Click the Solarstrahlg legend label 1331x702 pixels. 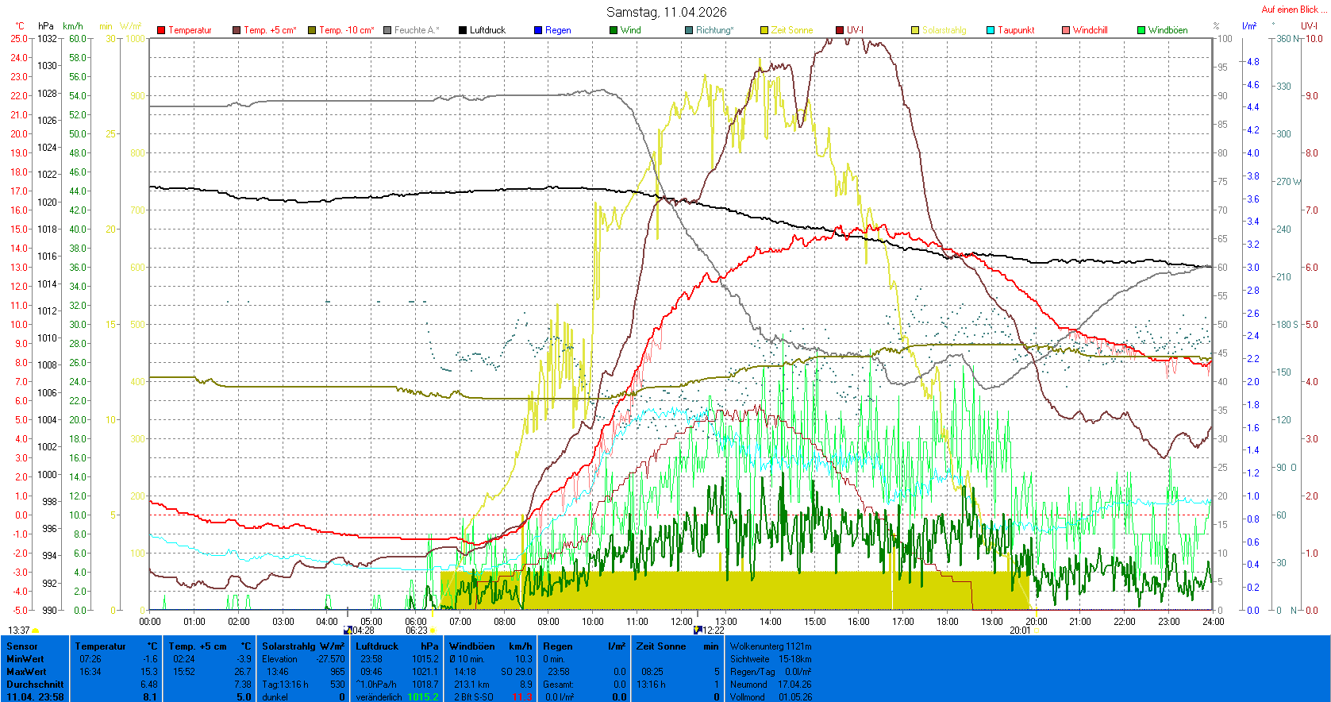click(944, 30)
